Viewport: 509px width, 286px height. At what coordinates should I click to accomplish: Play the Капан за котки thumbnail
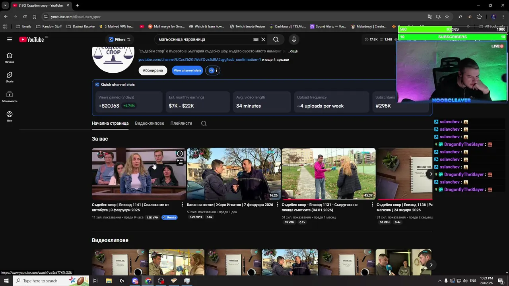click(x=234, y=174)
